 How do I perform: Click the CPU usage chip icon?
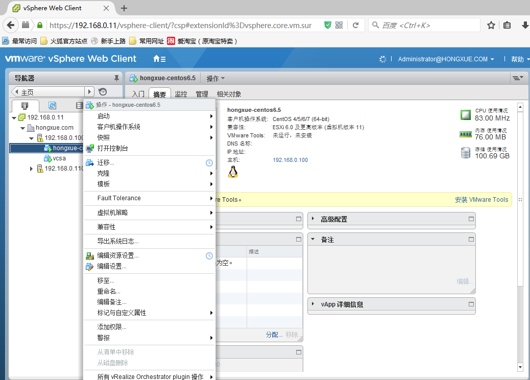pos(466,115)
